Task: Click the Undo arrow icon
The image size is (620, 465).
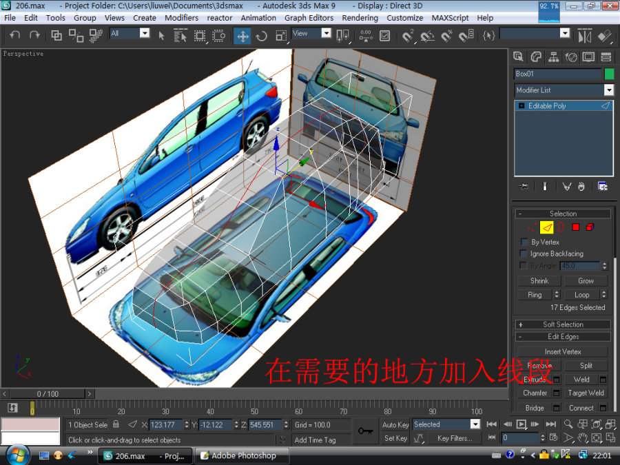Action: pos(14,36)
